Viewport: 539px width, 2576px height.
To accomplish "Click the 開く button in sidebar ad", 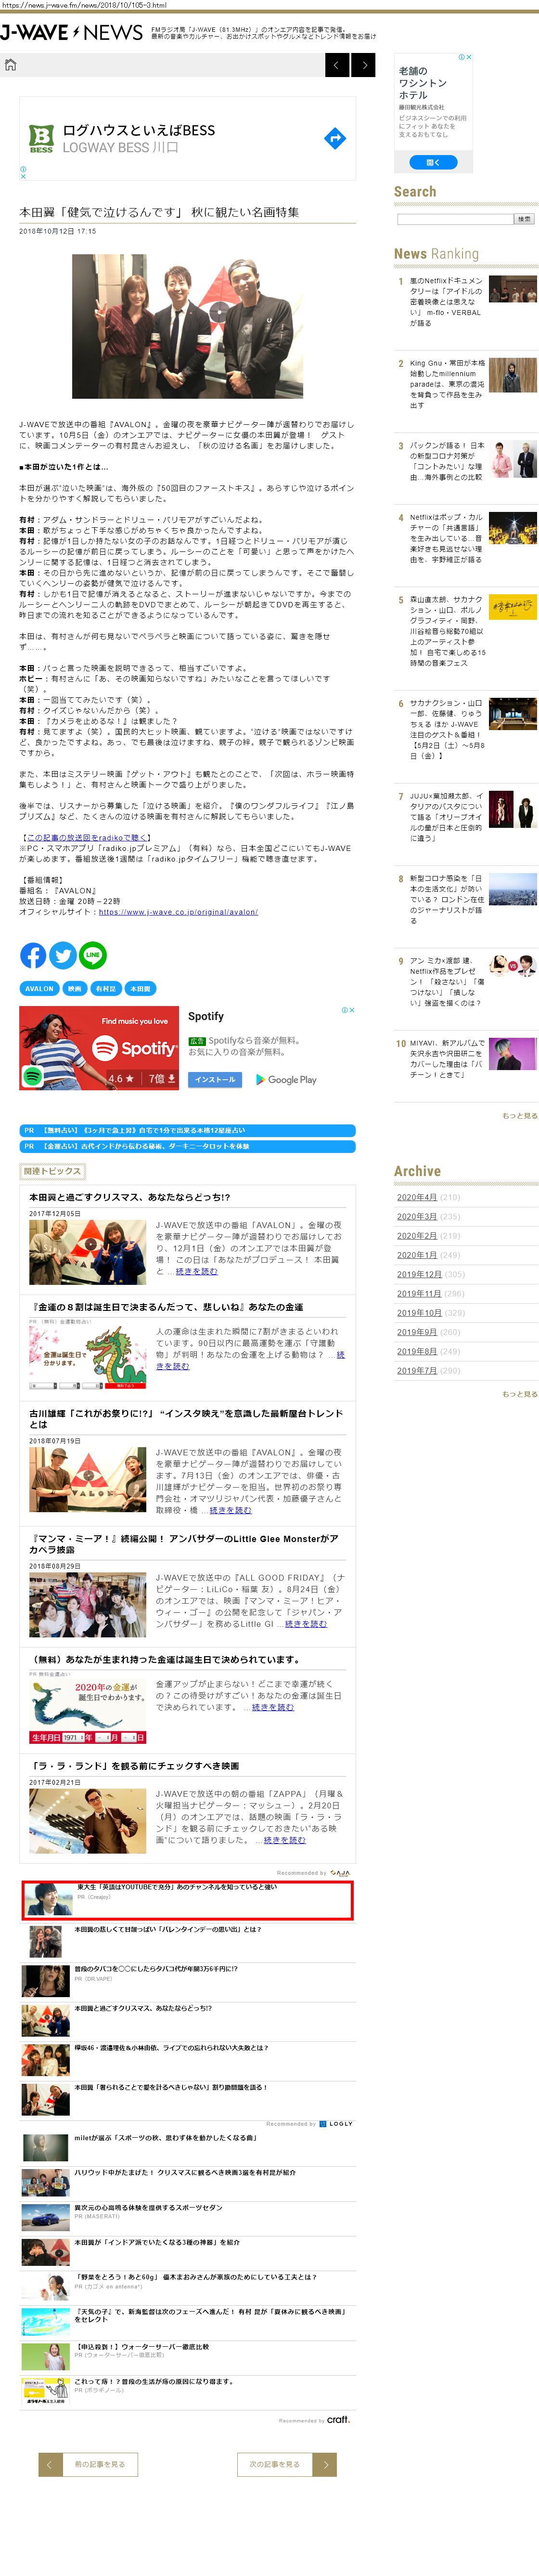I will coord(433,162).
